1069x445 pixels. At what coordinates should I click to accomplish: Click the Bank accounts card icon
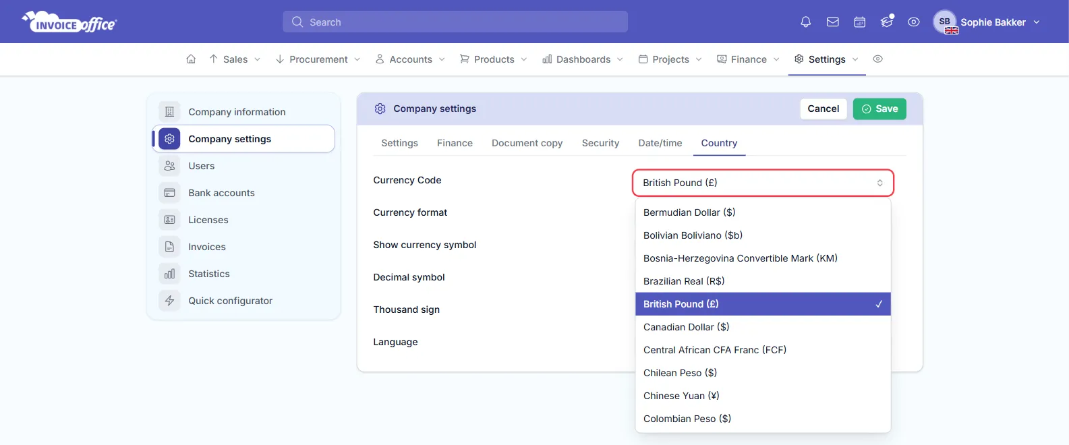(169, 193)
